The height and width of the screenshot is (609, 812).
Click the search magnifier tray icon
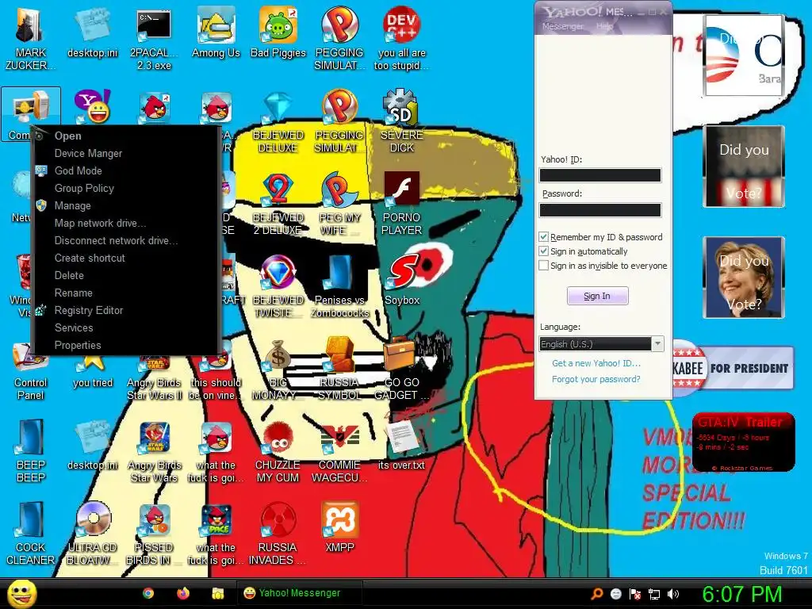[x=596, y=594]
